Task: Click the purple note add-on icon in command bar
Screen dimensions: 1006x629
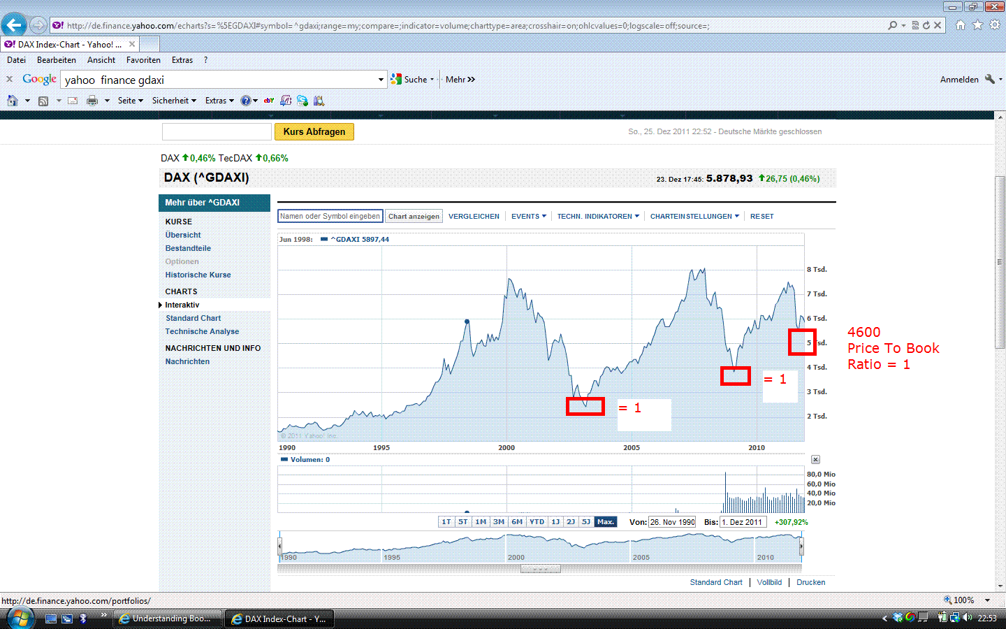Action: pyautogui.click(x=286, y=101)
